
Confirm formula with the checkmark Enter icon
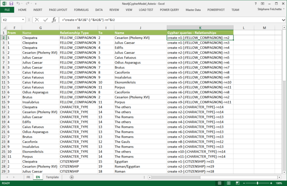(45, 20)
